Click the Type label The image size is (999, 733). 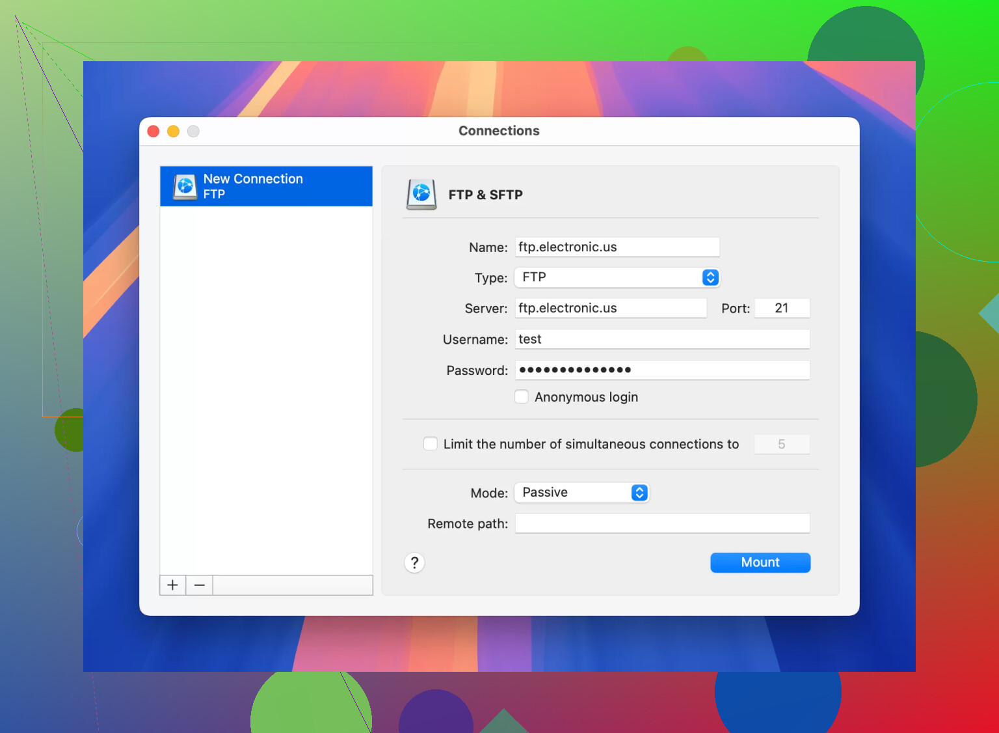click(491, 278)
